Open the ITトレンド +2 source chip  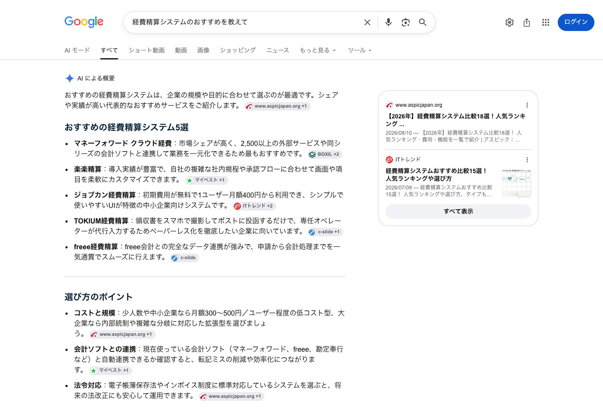(x=254, y=206)
